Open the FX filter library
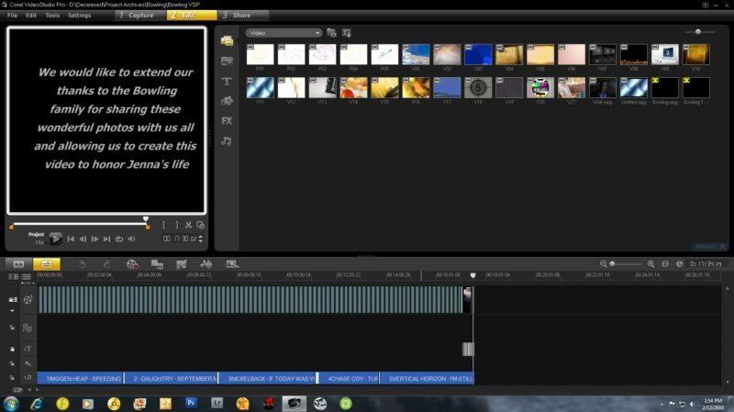734x412 pixels. tap(227, 120)
